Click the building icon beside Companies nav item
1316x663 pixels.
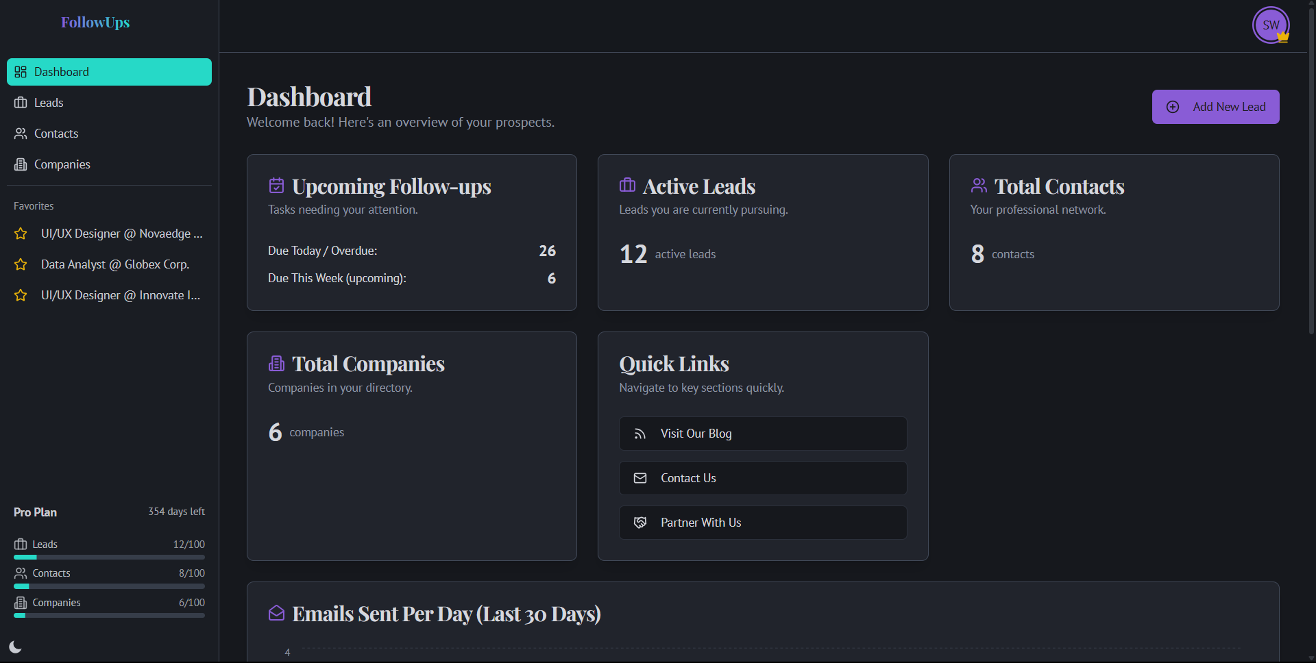(21, 164)
